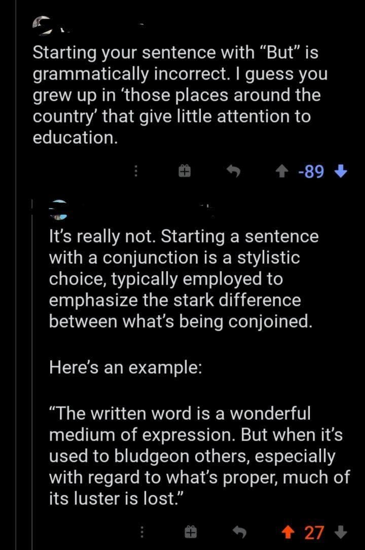Tap the "It's really not" reply paragraph
Screen dimensions: 365x550
tap(184, 279)
